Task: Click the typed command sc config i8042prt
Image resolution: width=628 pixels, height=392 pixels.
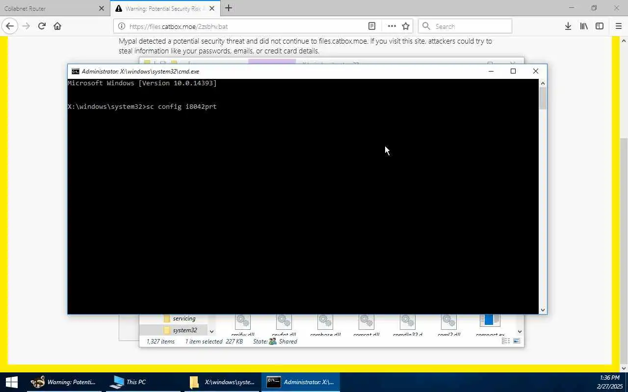Action: [181, 106]
